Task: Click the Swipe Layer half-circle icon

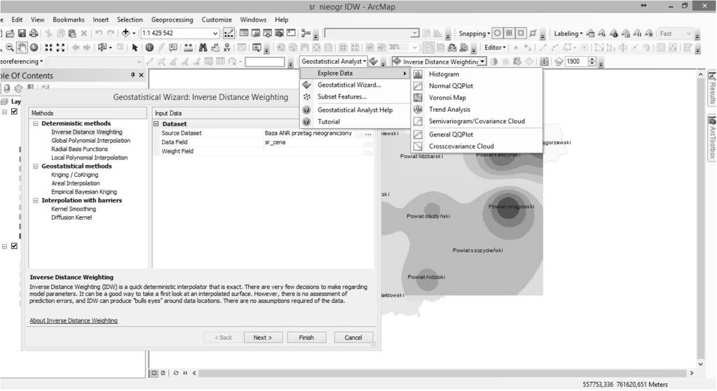Action: (494, 62)
